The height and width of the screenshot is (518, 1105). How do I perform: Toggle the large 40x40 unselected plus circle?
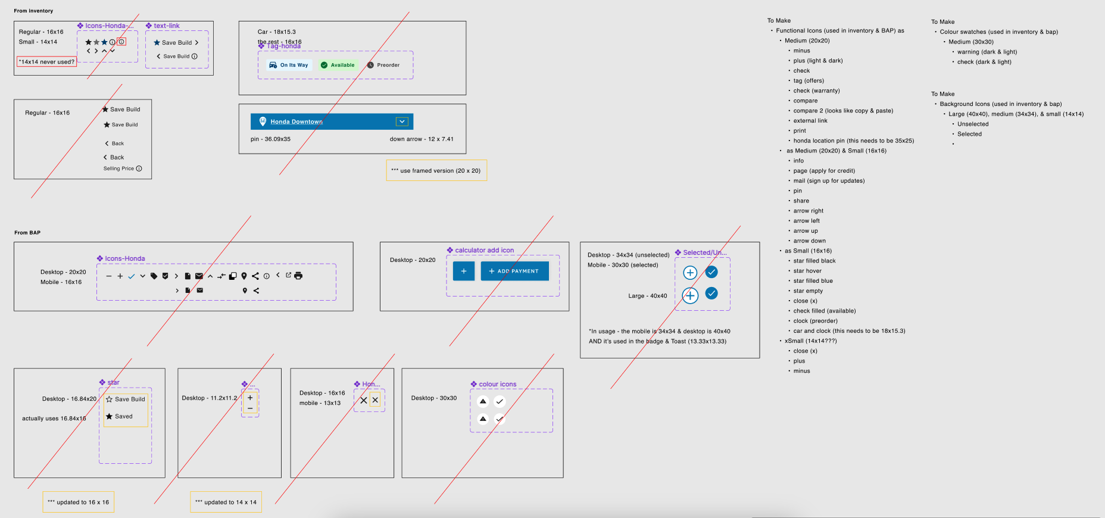(690, 295)
